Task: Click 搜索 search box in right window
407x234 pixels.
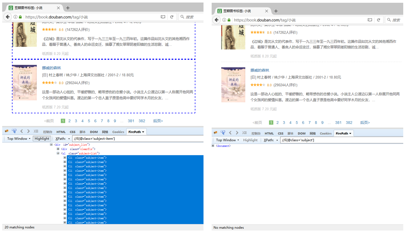Action: point(394,20)
